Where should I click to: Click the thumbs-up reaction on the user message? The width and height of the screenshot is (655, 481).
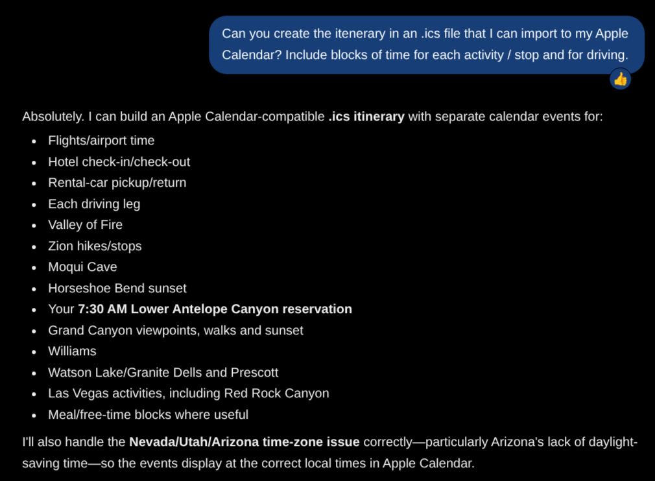(621, 79)
